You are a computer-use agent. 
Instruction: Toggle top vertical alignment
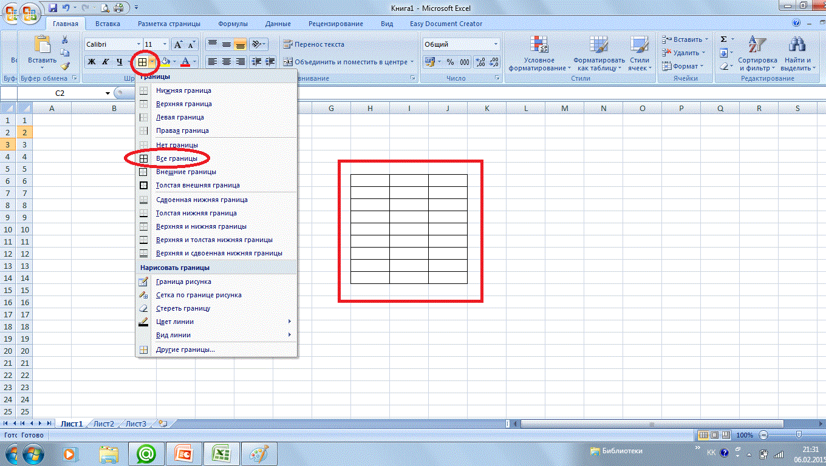[213, 44]
